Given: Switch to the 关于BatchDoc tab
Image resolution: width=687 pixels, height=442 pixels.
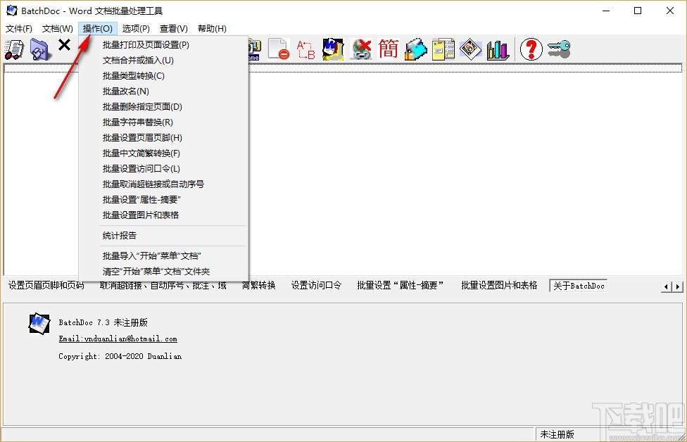Looking at the screenshot, I should click(577, 286).
